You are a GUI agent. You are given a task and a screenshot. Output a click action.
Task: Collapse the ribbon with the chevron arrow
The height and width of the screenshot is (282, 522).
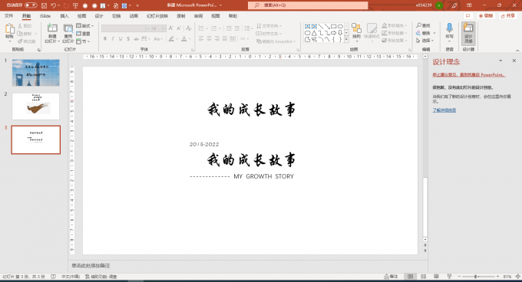pyautogui.click(x=517, y=51)
